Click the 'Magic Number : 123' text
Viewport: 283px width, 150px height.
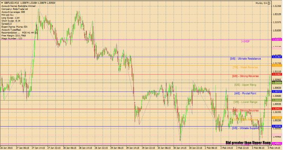point(12,39)
